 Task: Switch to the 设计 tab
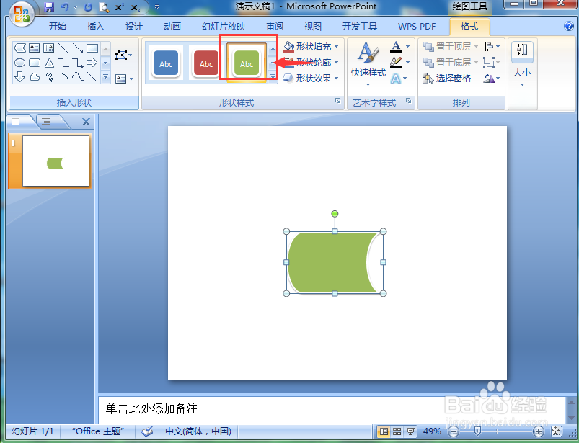point(134,26)
